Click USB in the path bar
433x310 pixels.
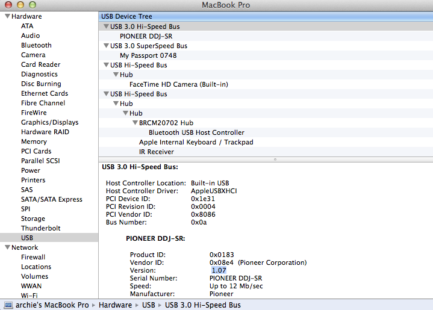(x=148, y=305)
